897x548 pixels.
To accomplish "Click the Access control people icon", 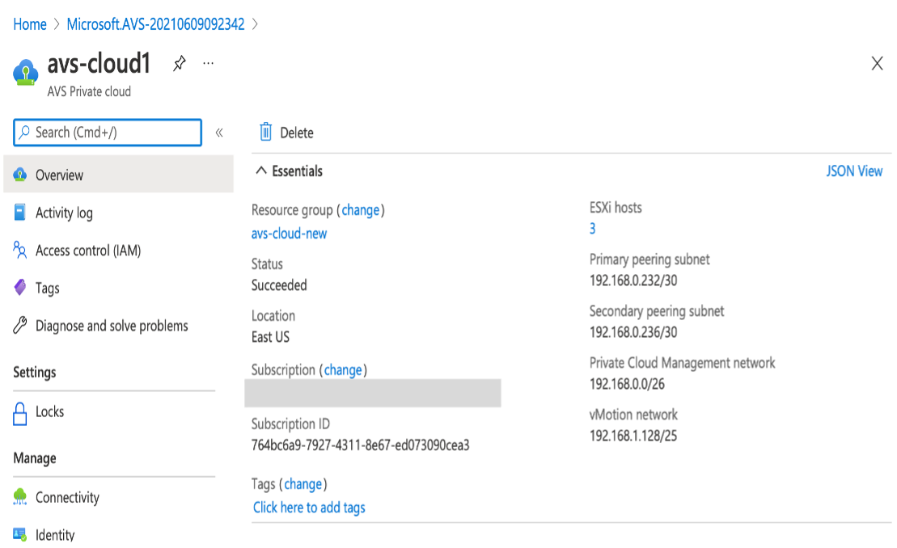I will tap(20, 251).
